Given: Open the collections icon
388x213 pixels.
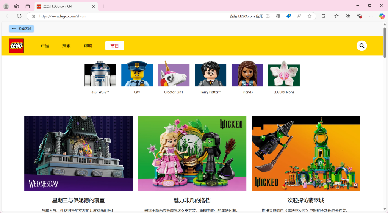Looking at the screenshot, I should coord(348,16).
